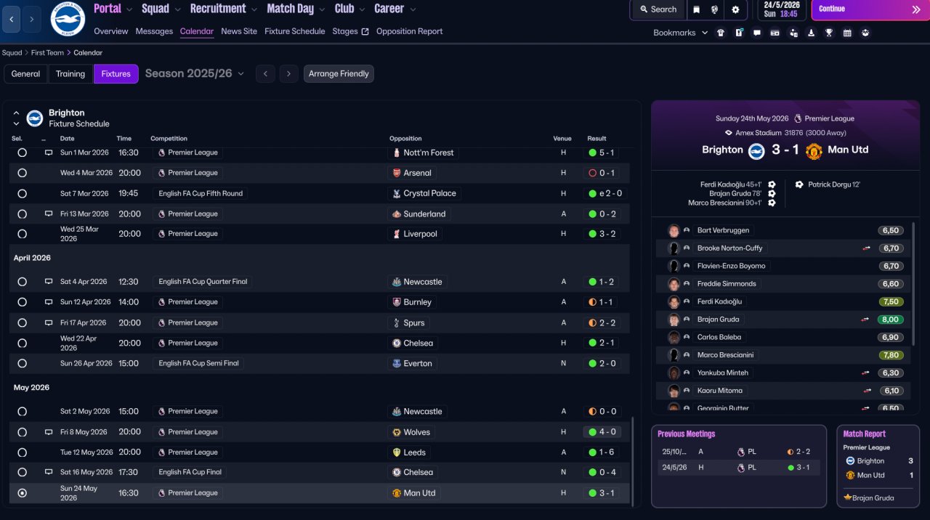Click Bart Verbruggen's face thumbnail
The width and height of the screenshot is (930, 520).
click(674, 230)
